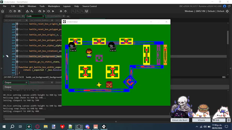Viewport: 232px width, 130px height.
Task: Click the Create Executable toolbar icon
Action: [27, 11]
